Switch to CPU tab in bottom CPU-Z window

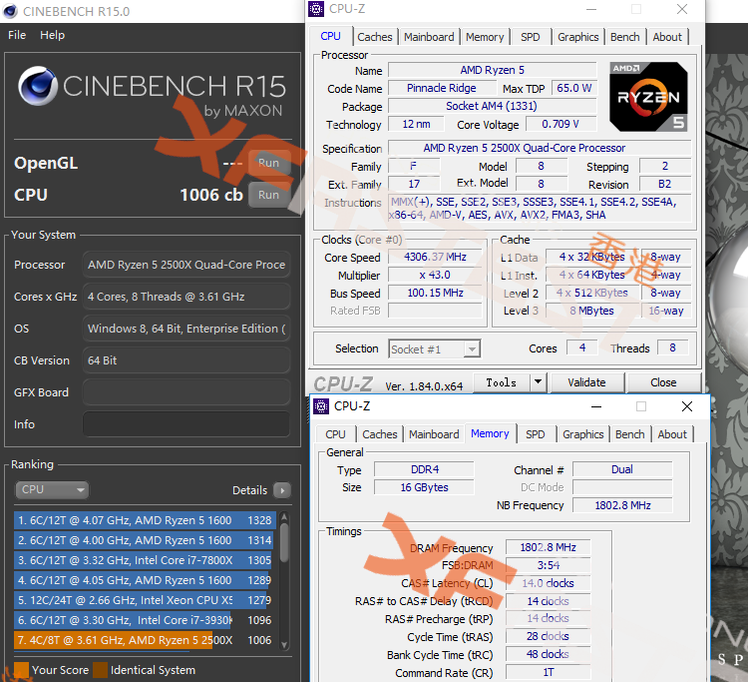tap(335, 434)
